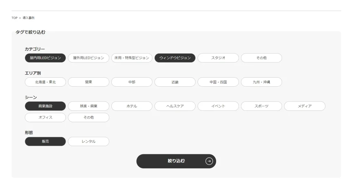Toggle the 床用・特殊型ビジョン tag
Image resolution: width=353 pixels, height=196 pixels.
click(x=132, y=58)
